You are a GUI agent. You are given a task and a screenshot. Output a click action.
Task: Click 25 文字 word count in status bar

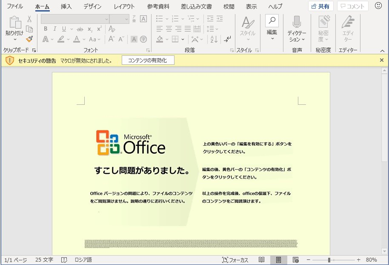[44, 260]
